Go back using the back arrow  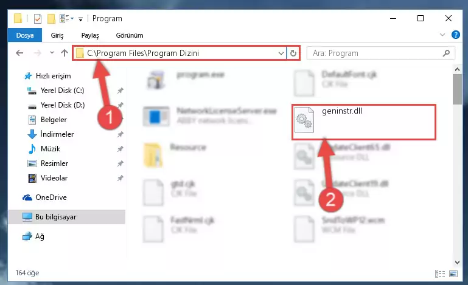(x=19, y=53)
